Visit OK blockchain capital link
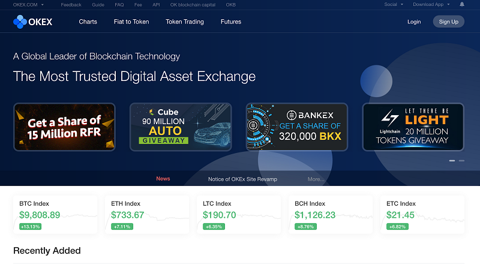This screenshot has width=480, height=264. click(193, 5)
